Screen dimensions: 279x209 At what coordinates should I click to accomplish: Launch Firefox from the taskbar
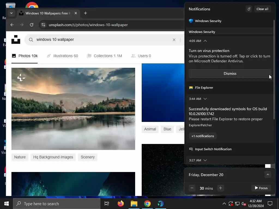click(121, 204)
